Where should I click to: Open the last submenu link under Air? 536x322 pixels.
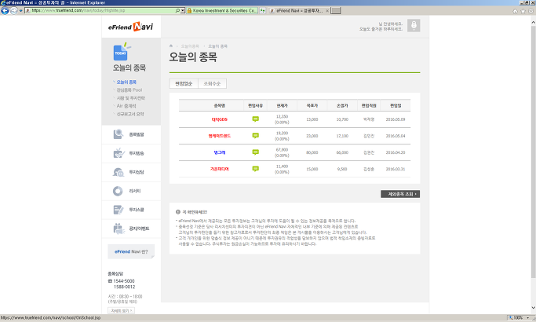coord(130,114)
